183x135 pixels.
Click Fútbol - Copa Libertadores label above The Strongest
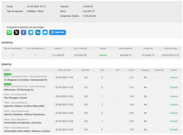(16, 94)
